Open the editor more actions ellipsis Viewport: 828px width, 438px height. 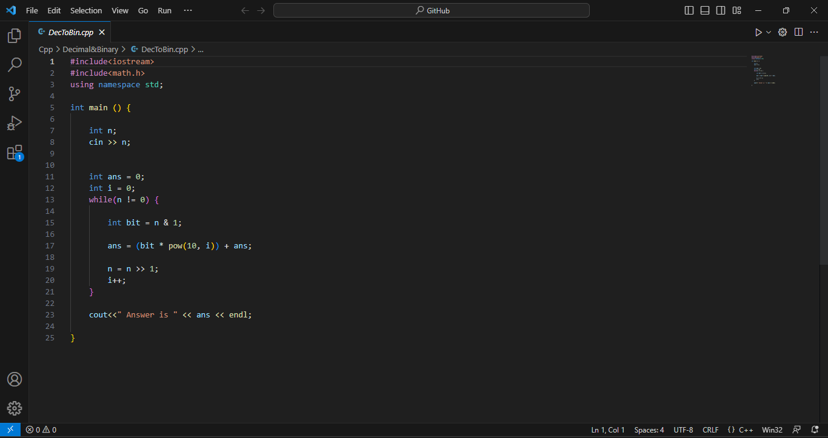pos(814,32)
